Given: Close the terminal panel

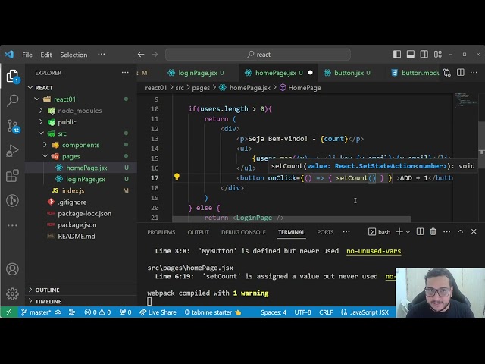Looking at the screenshot, I should (x=474, y=231).
